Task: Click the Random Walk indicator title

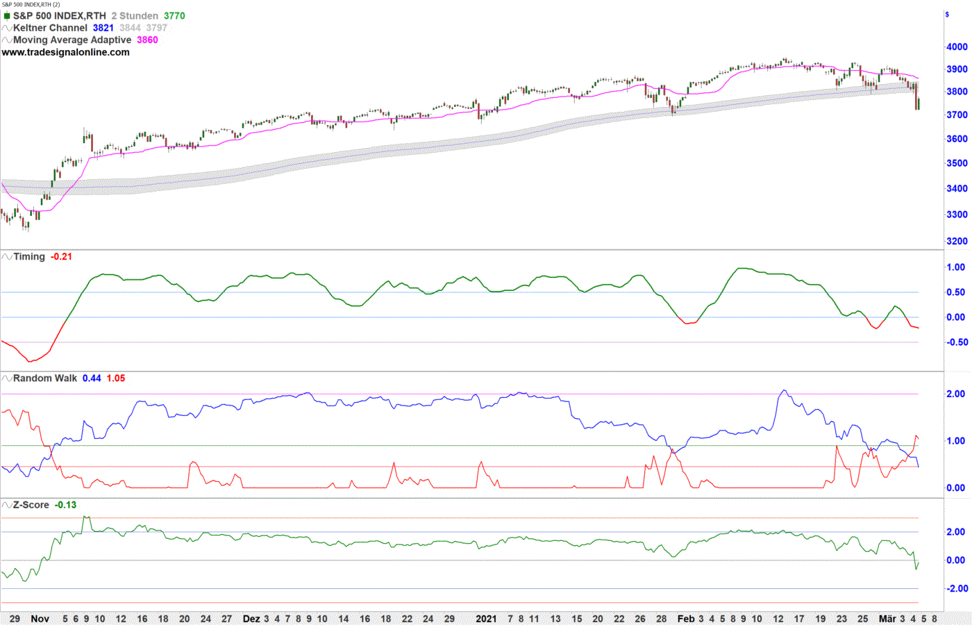Action: [x=45, y=378]
